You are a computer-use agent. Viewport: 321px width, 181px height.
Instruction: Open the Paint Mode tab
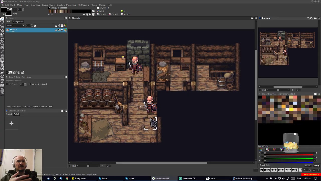pos(16,107)
